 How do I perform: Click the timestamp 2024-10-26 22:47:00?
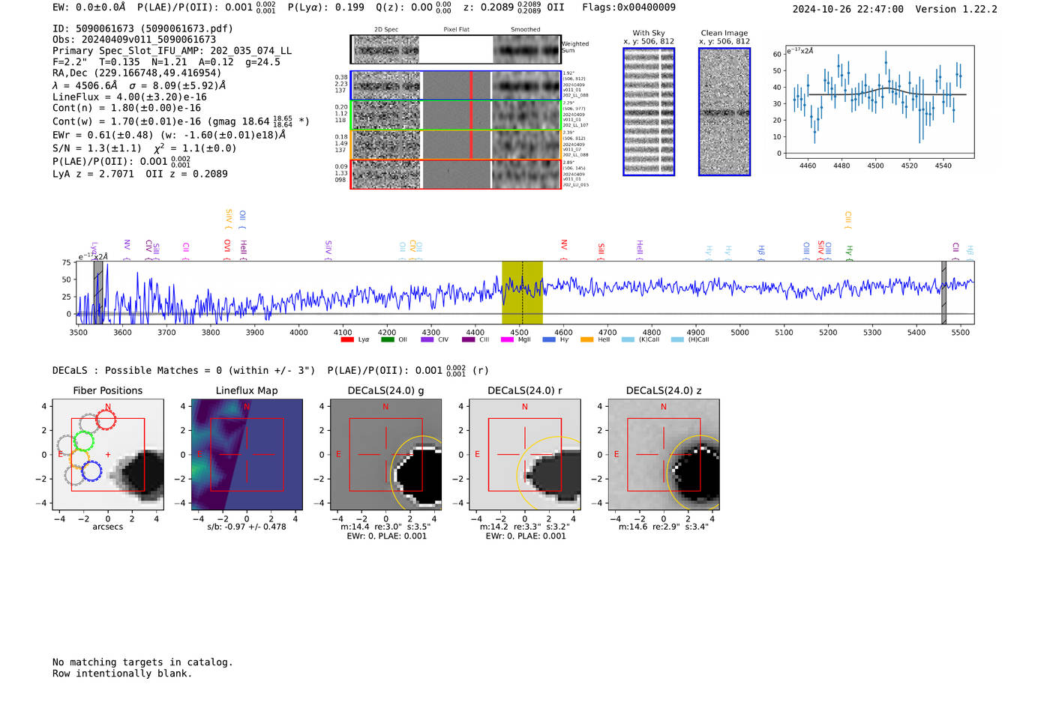click(x=847, y=9)
